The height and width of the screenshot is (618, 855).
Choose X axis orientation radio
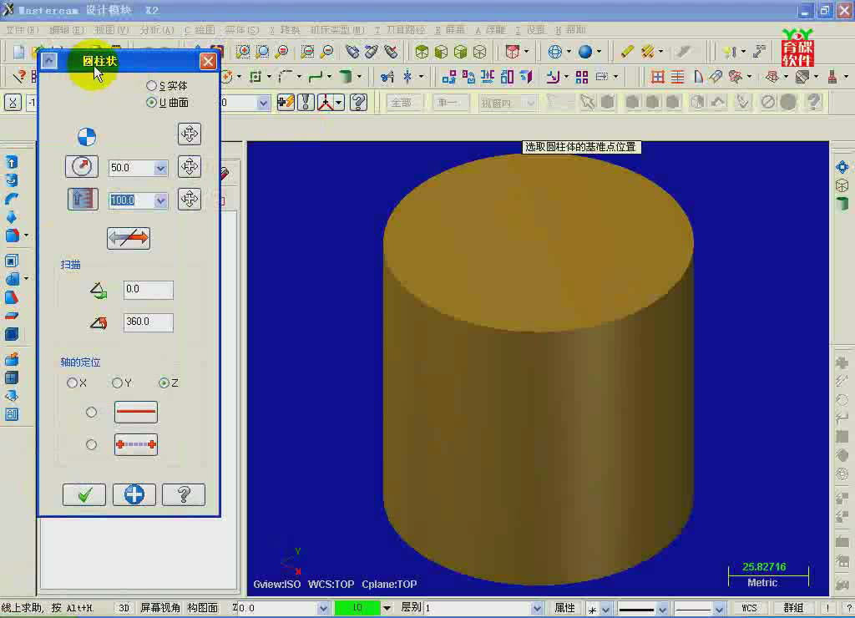(72, 382)
